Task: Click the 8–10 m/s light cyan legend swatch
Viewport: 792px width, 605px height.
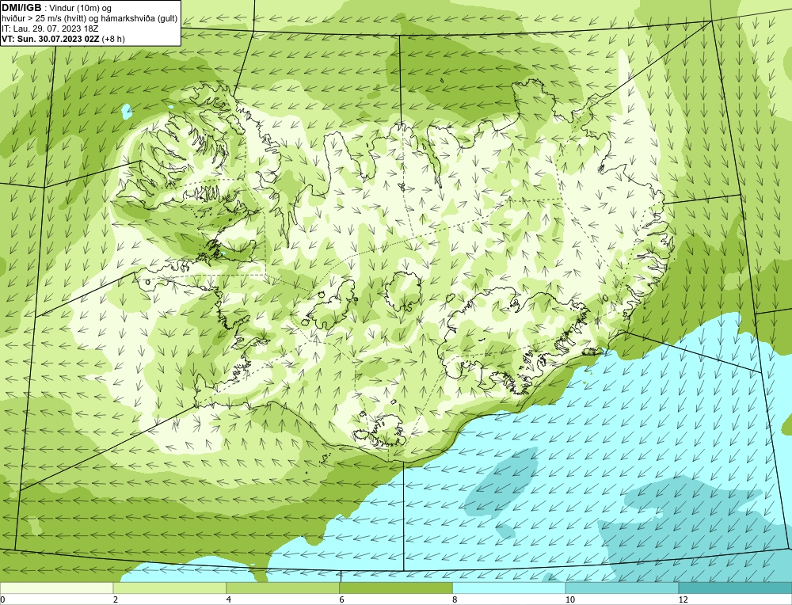Action: tap(509, 588)
